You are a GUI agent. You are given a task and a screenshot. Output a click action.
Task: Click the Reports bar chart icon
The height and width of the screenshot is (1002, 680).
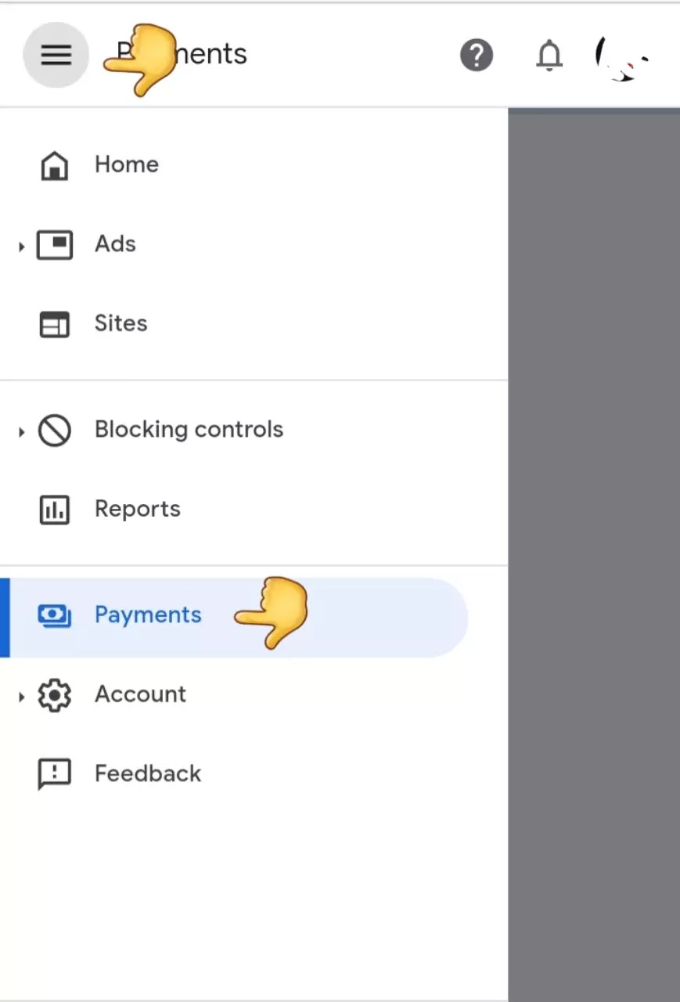coord(55,510)
